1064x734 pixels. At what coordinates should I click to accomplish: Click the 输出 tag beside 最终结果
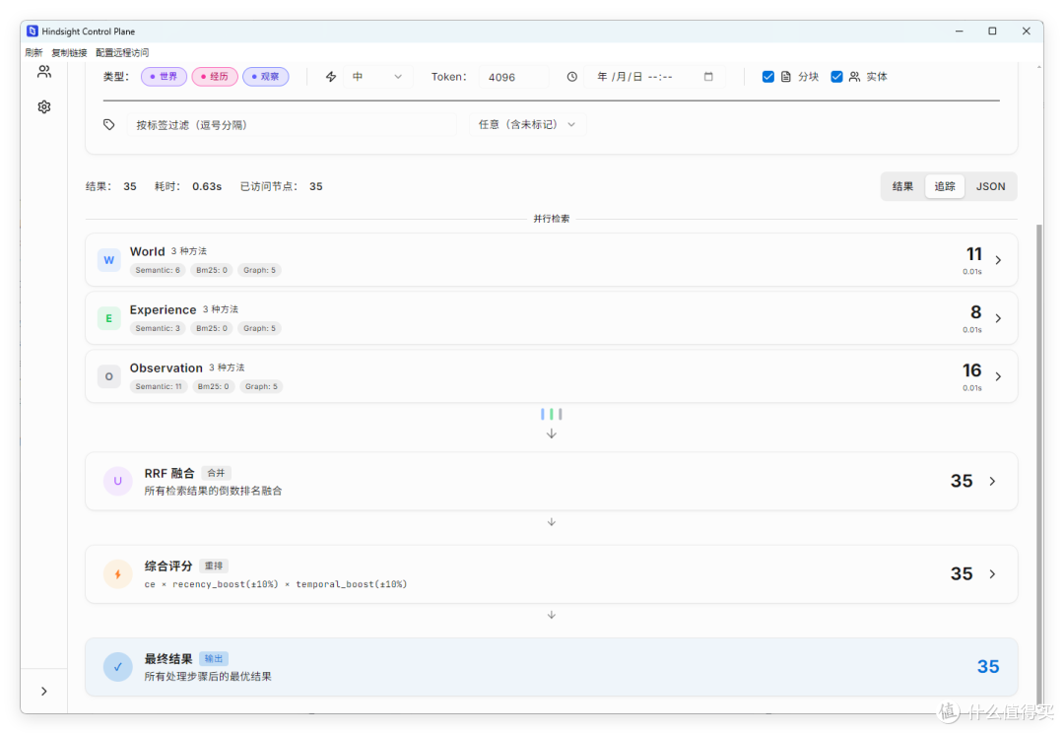coord(214,659)
